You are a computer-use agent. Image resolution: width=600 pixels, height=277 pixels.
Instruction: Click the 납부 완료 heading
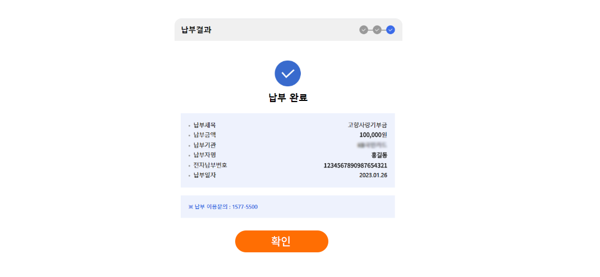(x=288, y=98)
